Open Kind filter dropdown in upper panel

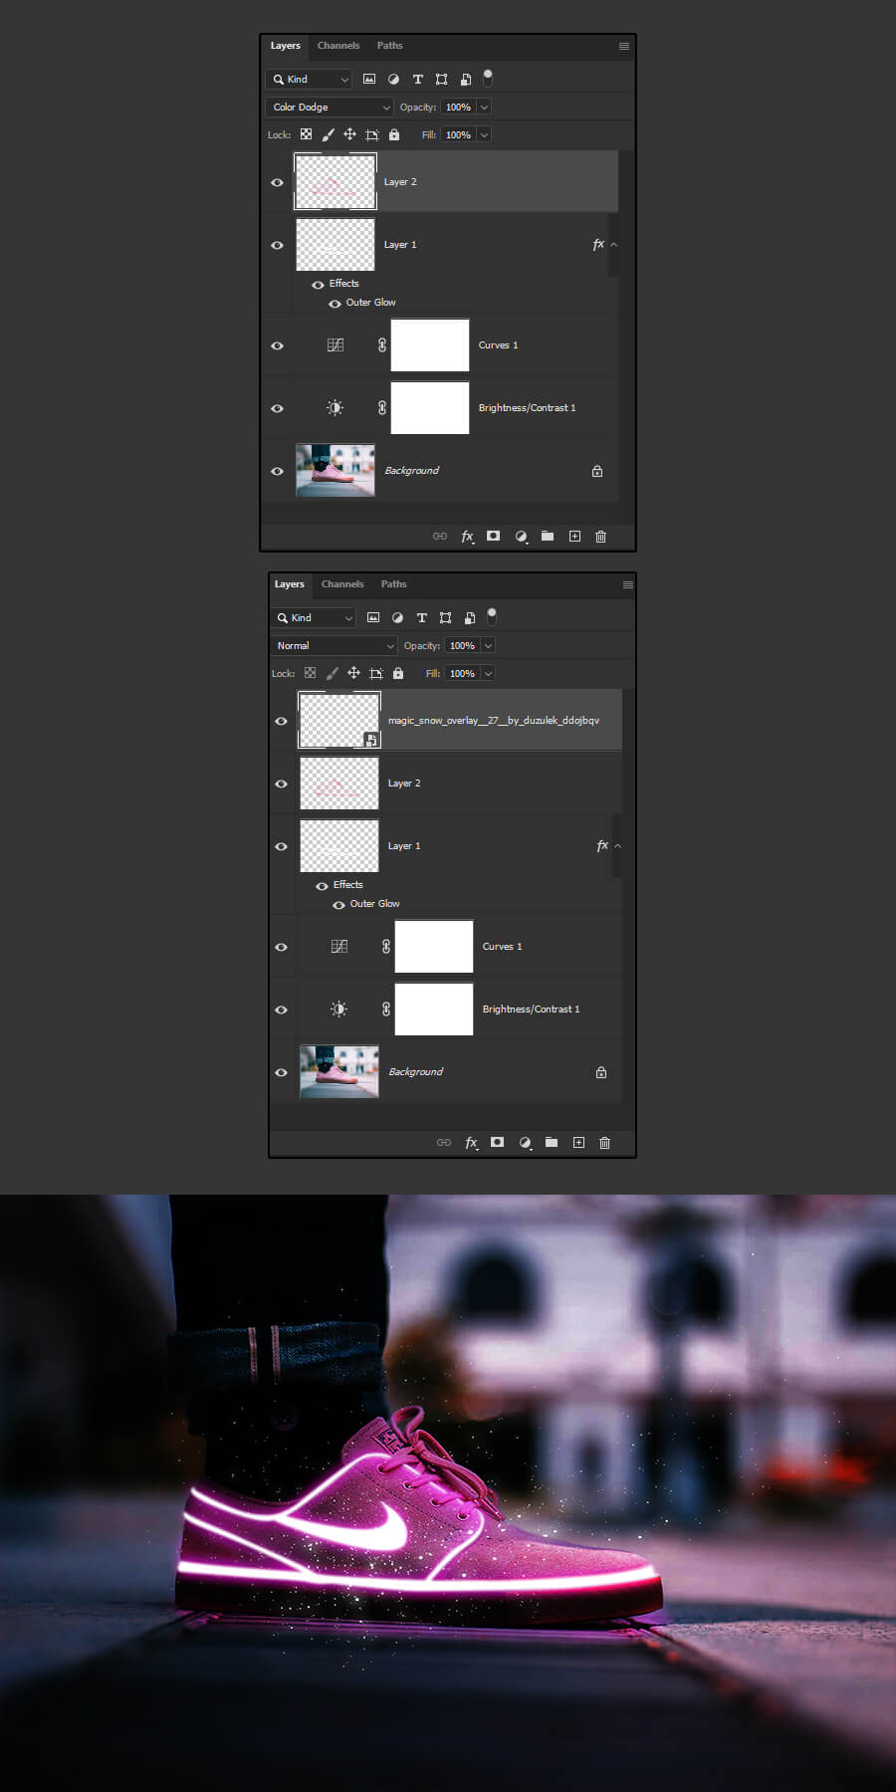tap(310, 80)
